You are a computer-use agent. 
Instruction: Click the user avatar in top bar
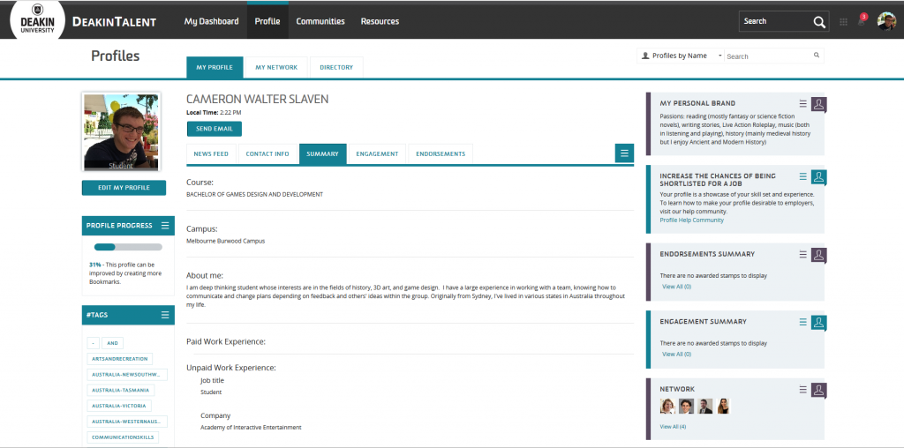pos(886,21)
